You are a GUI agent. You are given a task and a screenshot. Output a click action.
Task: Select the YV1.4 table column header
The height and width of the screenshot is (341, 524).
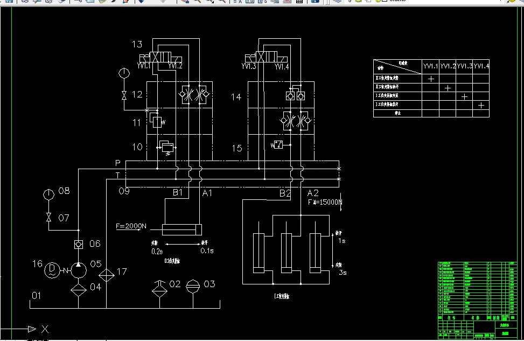[x=481, y=66]
